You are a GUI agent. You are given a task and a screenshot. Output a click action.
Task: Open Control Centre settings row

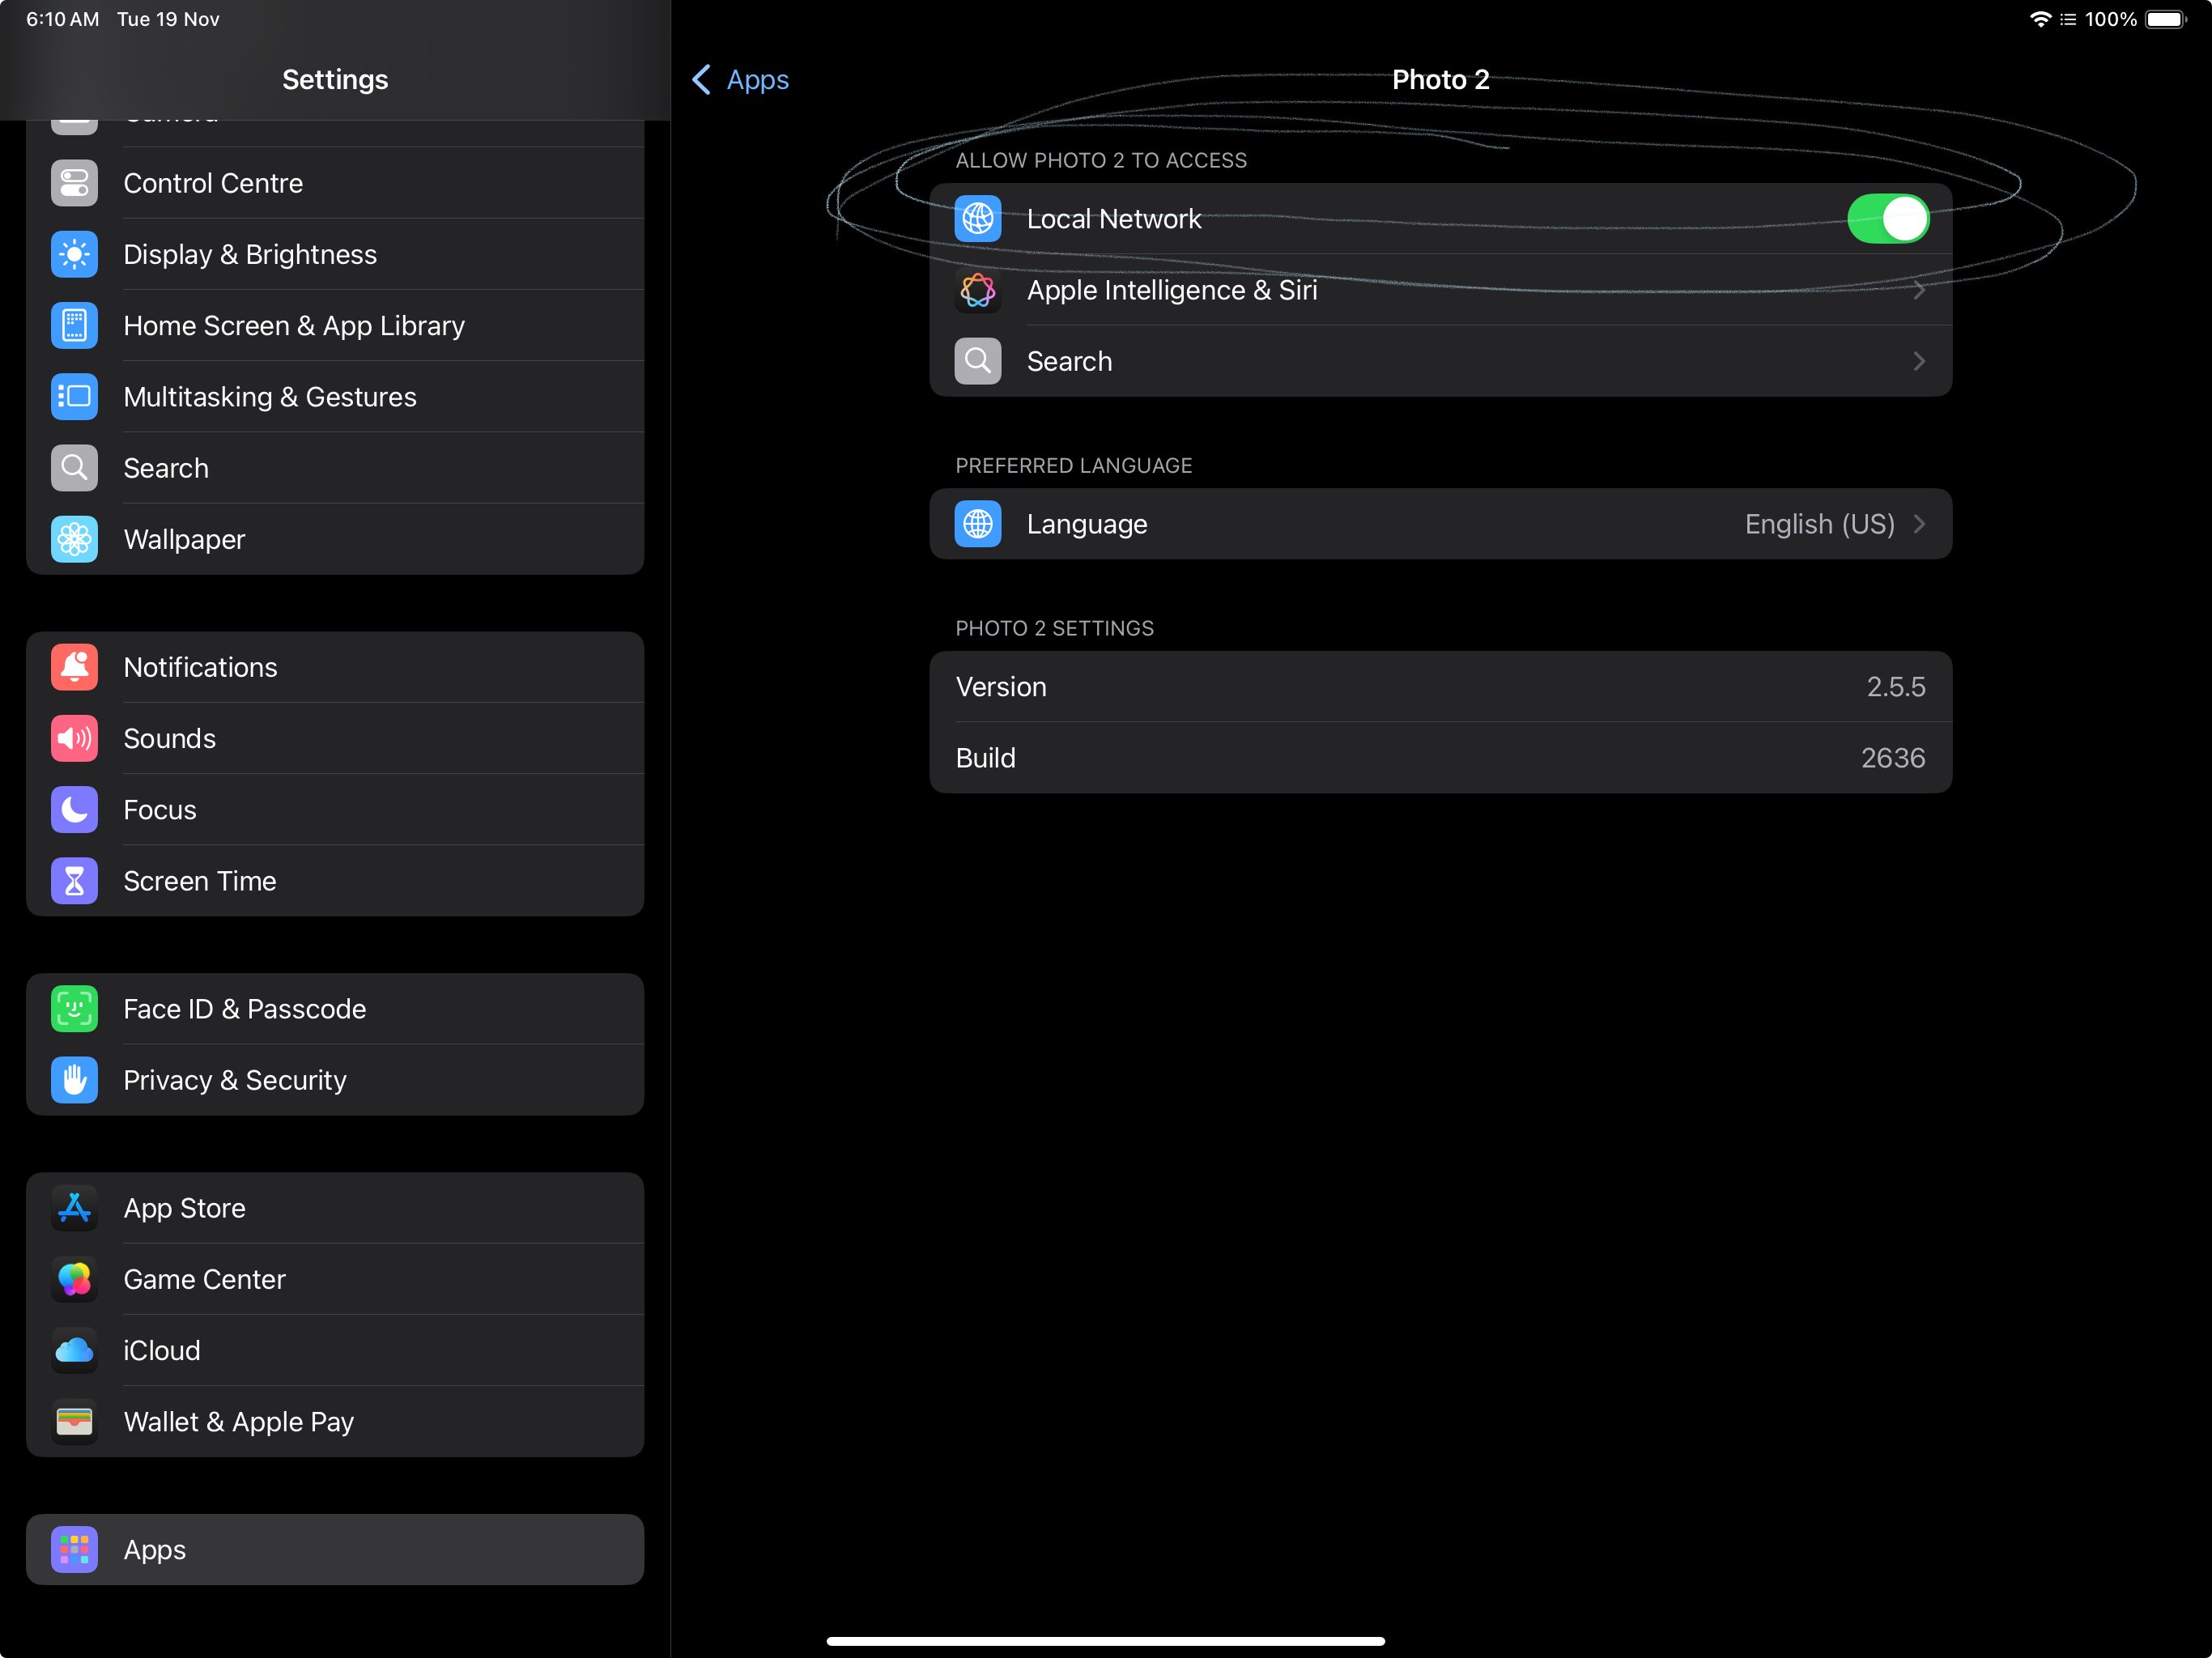click(x=335, y=183)
